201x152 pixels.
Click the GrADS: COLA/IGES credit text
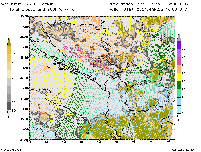(12, 151)
